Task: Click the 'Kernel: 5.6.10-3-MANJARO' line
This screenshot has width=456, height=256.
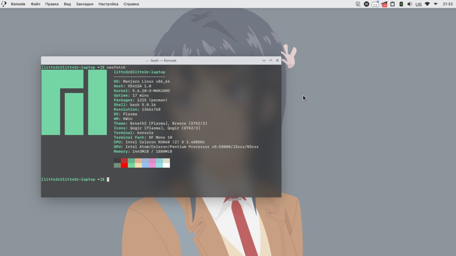Action: [x=142, y=91]
